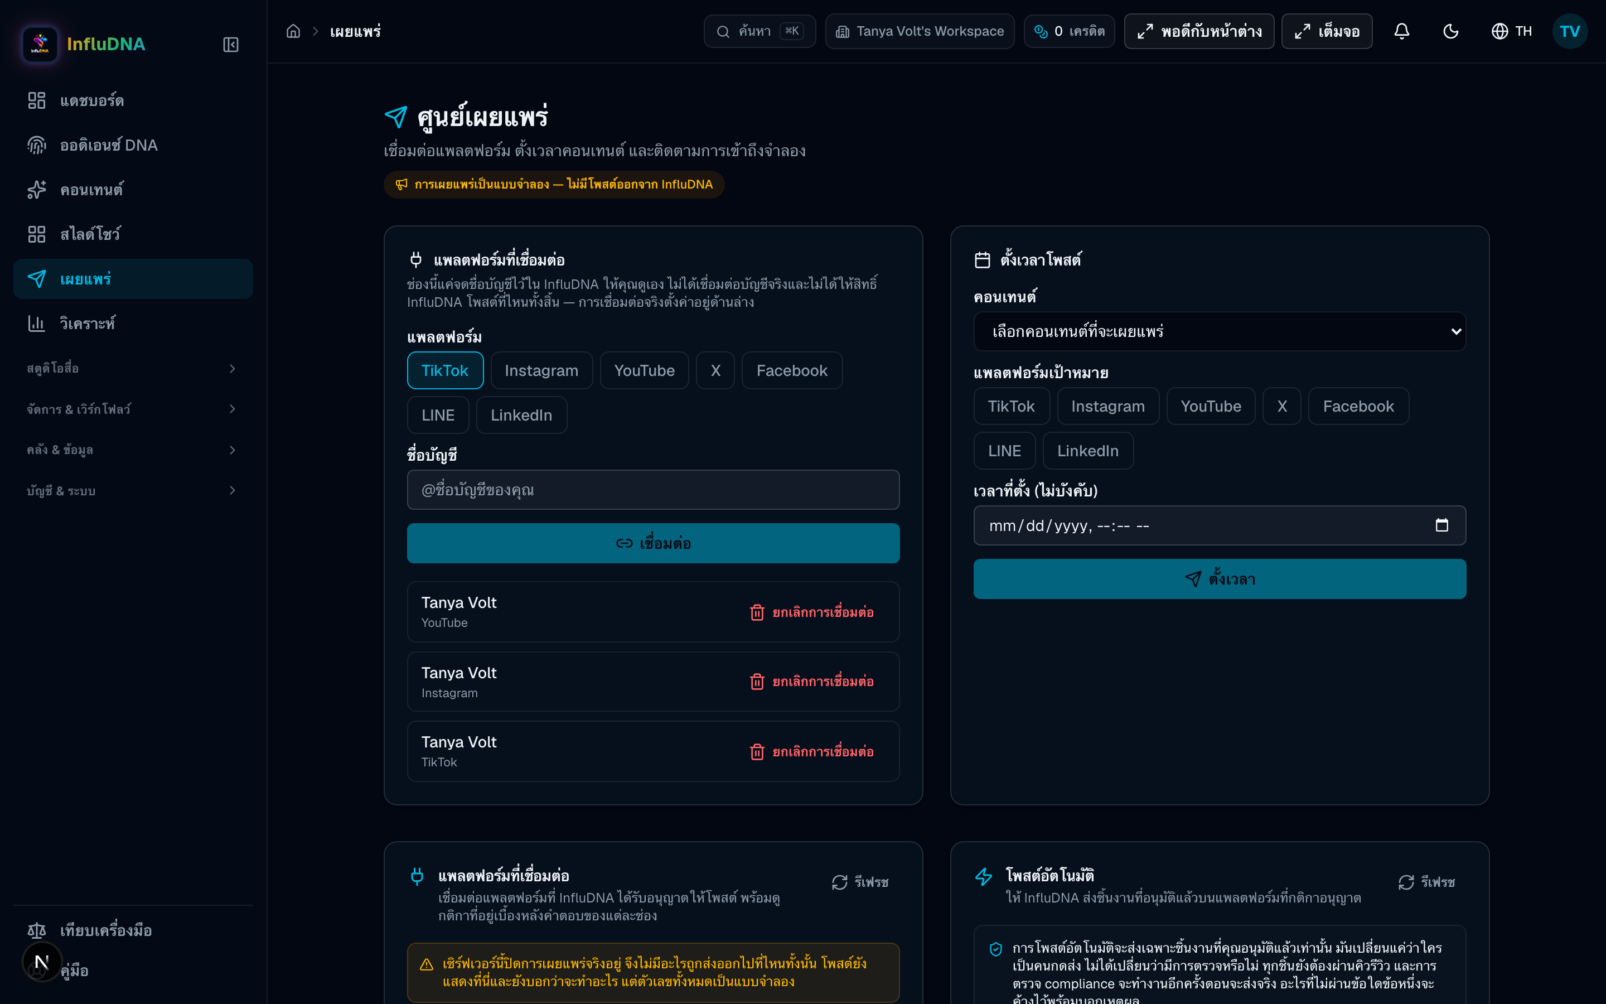Image resolution: width=1606 pixels, height=1004 pixels.
Task: Open the TH language selector
Action: coord(1512,31)
